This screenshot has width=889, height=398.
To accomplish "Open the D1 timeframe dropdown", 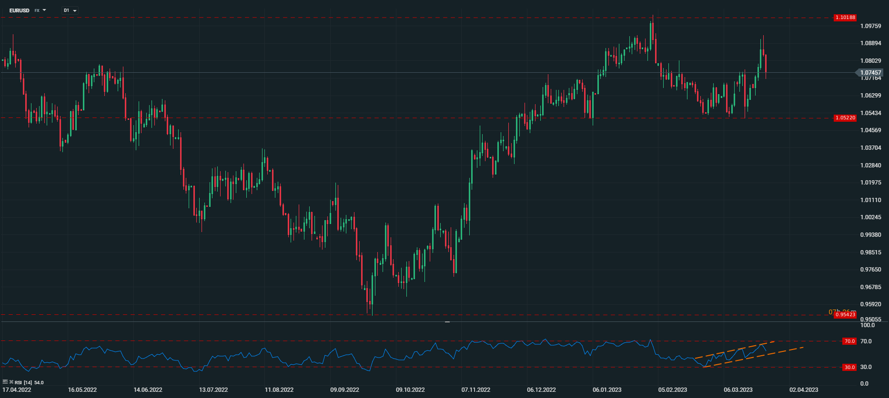I will click(x=71, y=10).
